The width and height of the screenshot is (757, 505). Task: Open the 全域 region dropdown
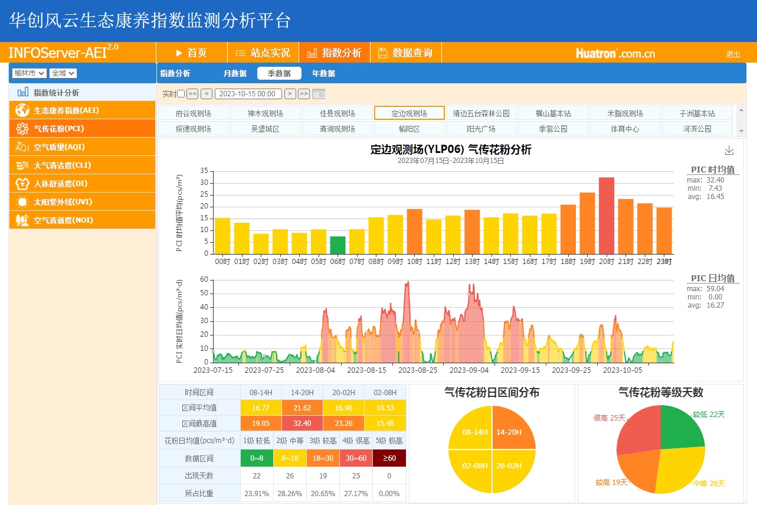click(x=63, y=73)
